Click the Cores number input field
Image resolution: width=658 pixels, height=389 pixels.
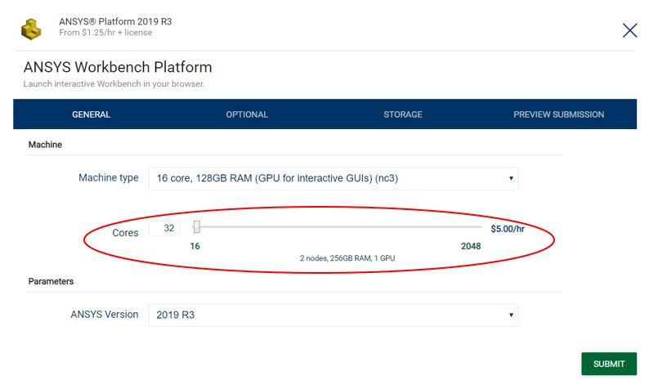click(164, 228)
